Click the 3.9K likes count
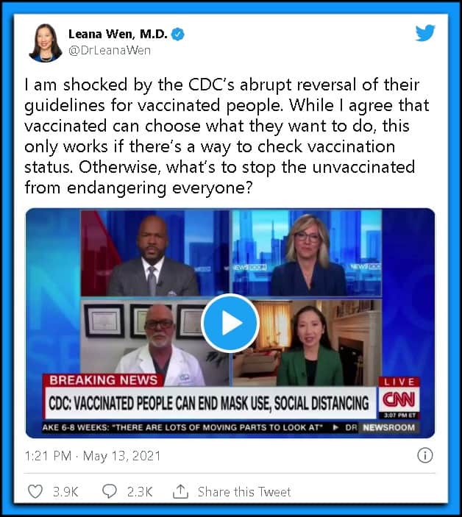The width and height of the screenshot is (462, 517). coord(65,492)
